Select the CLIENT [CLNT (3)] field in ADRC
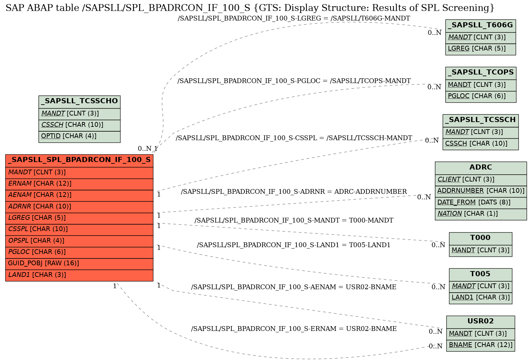Screen dimensions: 532x361 [x=481, y=180]
